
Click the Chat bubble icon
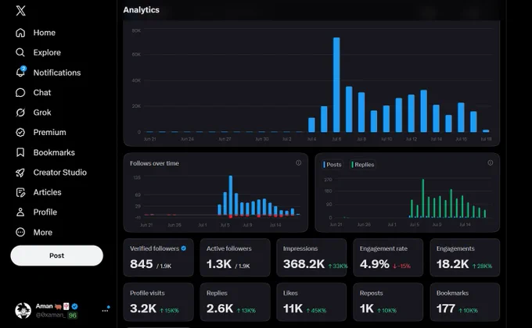[20, 92]
